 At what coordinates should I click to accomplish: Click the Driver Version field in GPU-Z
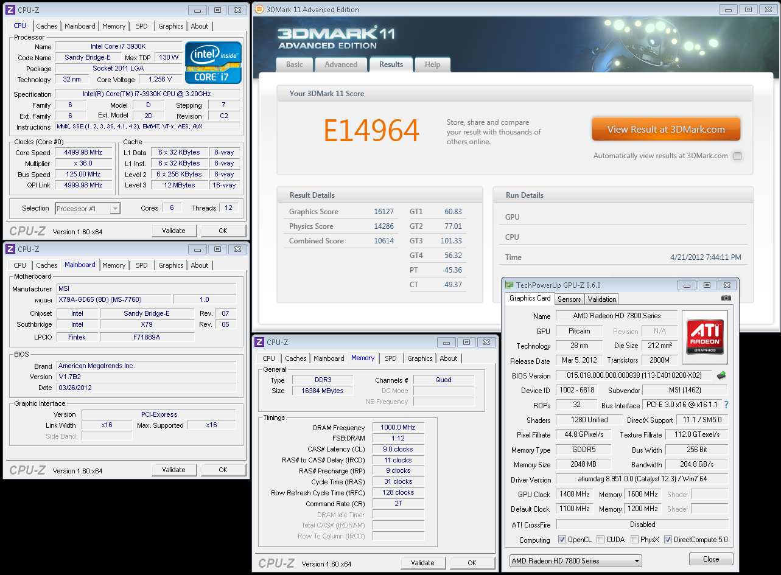click(642, 479)
